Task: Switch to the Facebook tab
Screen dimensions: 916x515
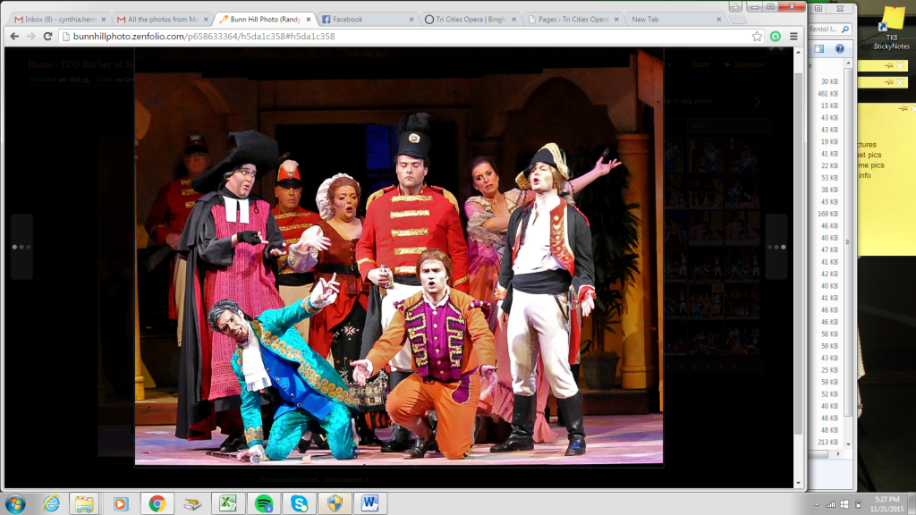Action: [x=367, y=19]
